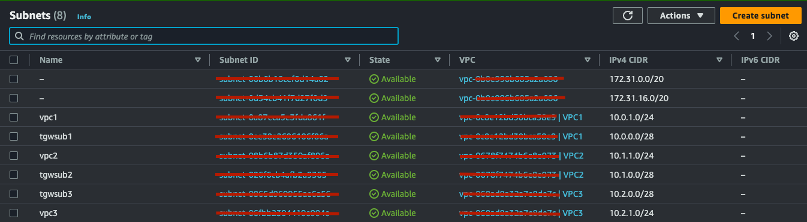
Task: Open table preferences gear icon
Action: pos(794,36)
